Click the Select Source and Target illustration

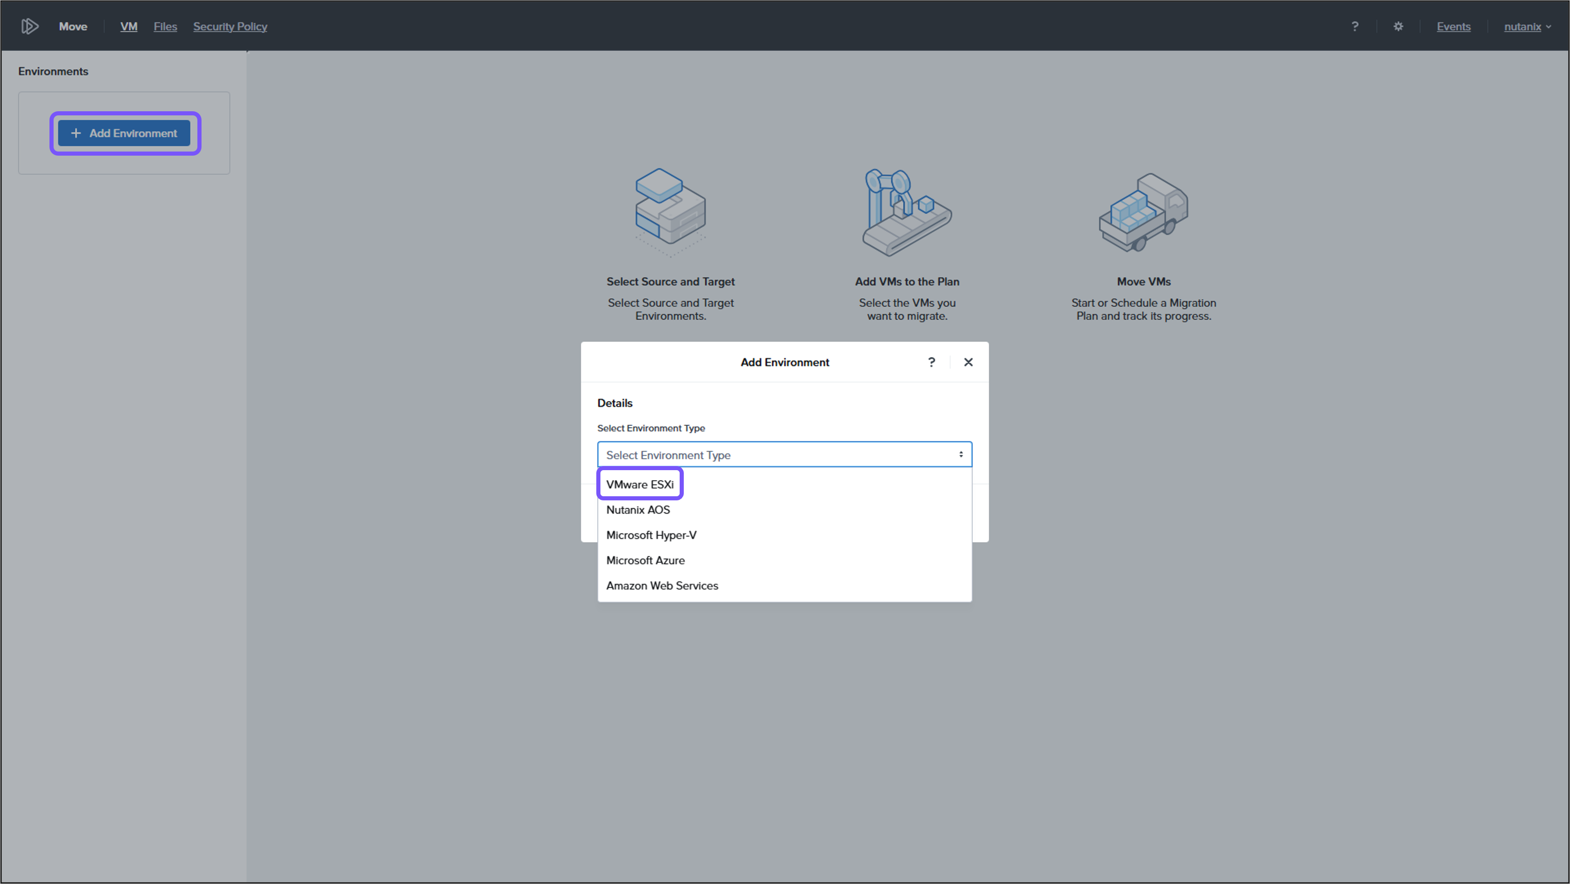[671, 211]
